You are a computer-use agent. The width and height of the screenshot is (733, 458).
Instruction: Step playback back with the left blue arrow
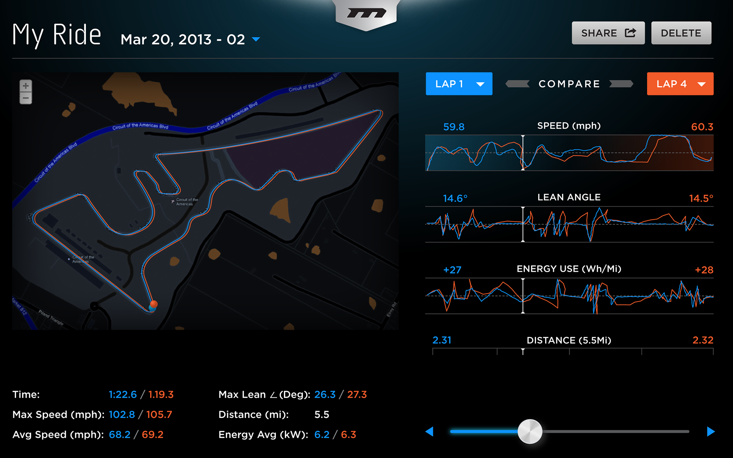430,432
